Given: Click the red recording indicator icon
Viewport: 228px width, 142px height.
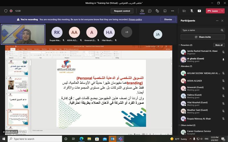Looking at the screenshot, I should [11, 11].
